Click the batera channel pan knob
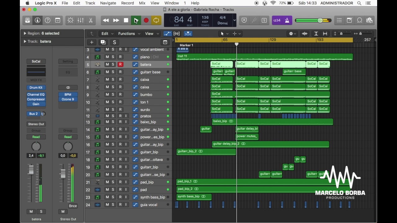 [36, 146]
